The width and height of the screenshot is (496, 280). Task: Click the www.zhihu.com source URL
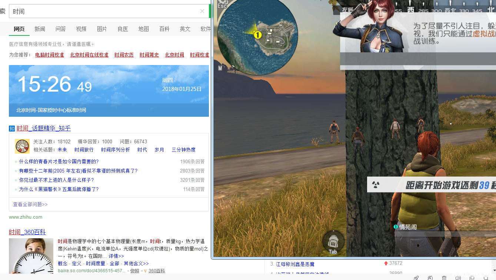click(26, 217)
